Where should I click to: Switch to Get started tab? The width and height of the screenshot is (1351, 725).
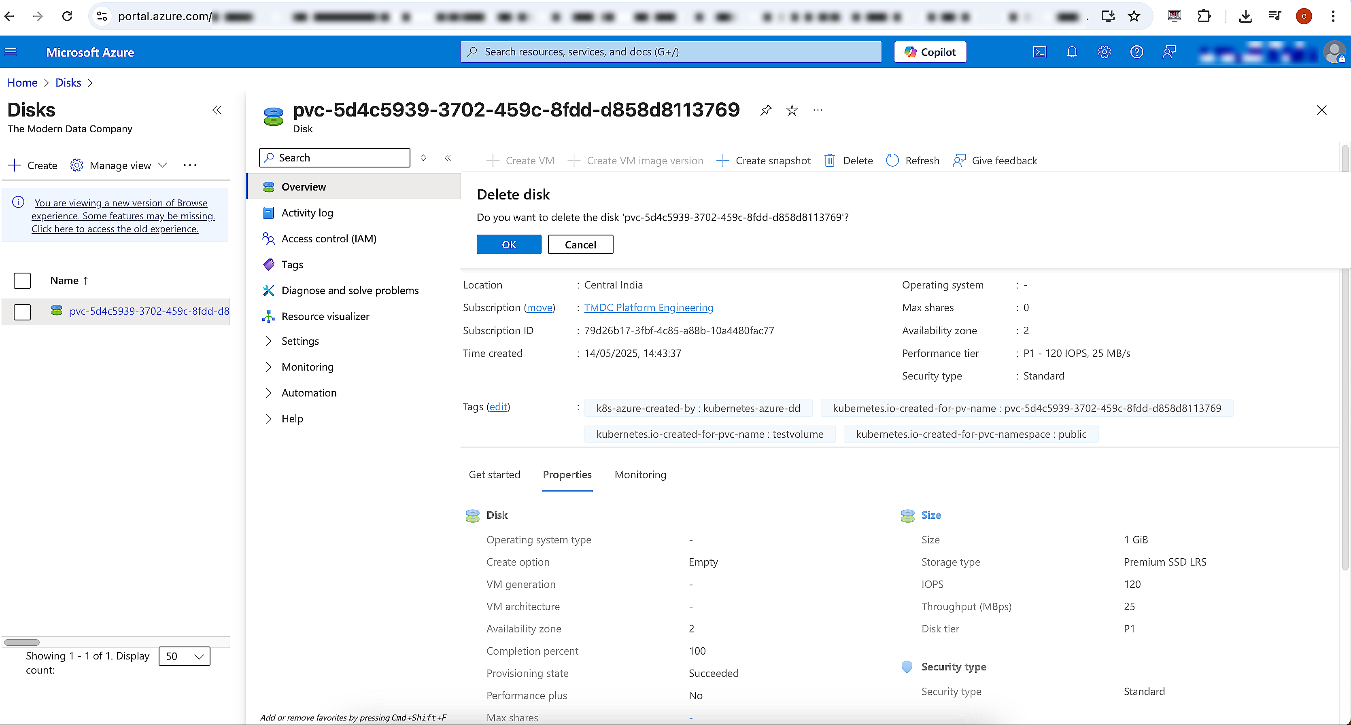click(494, 475)
